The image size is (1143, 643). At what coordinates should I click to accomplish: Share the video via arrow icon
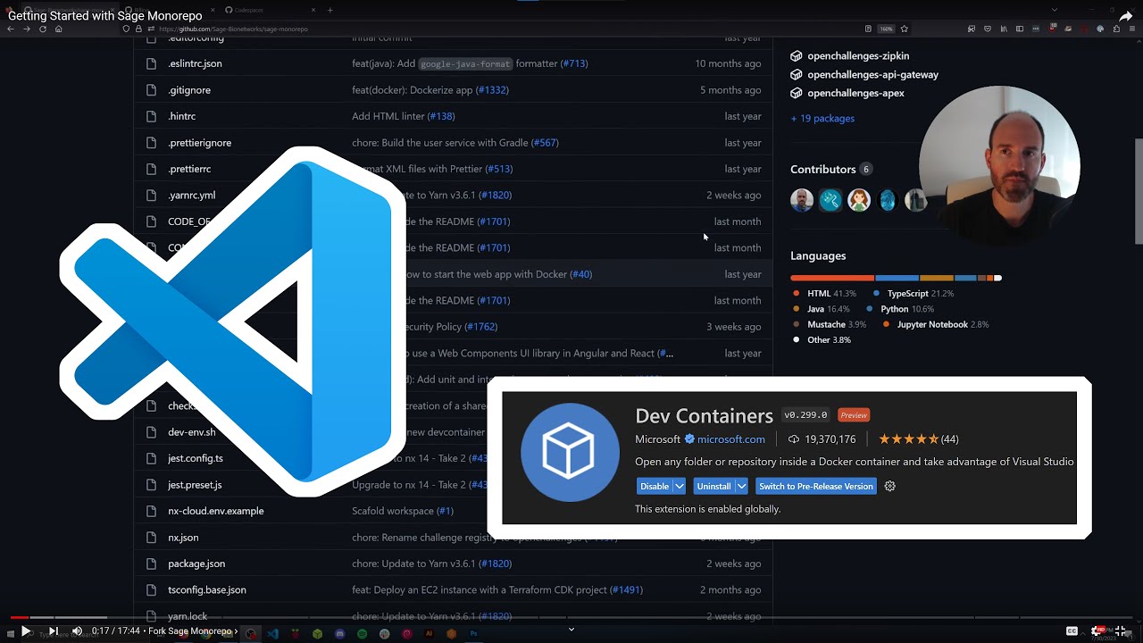(x=1125, y=16)
